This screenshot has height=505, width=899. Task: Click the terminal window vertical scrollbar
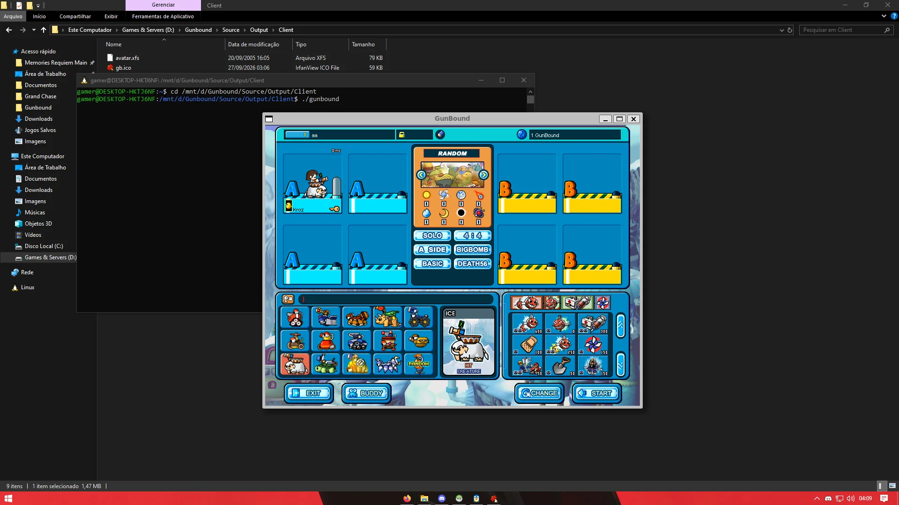click(530, 99)
